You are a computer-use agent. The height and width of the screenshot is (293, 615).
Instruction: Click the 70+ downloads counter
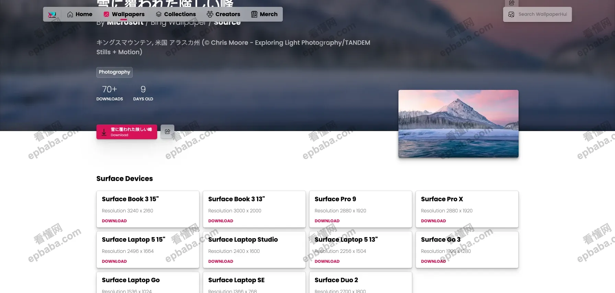[109, 93]
